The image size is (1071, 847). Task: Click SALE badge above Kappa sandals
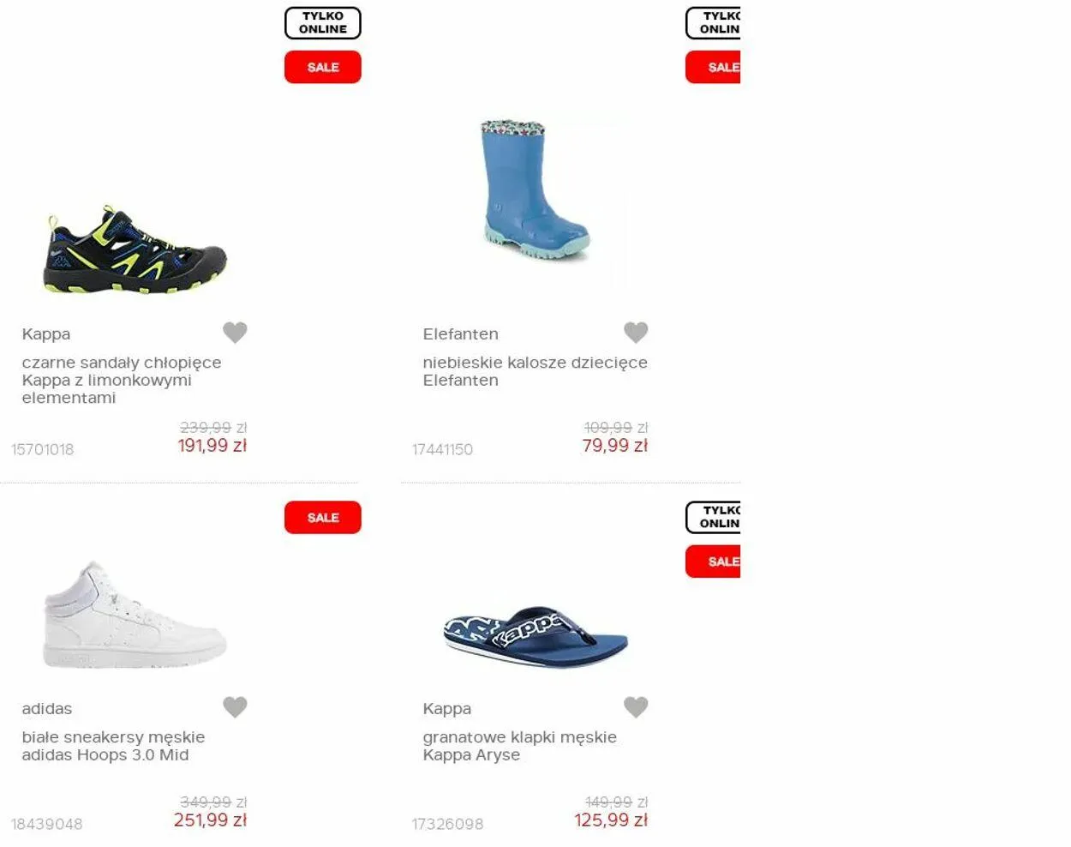[x=323, y=67]
